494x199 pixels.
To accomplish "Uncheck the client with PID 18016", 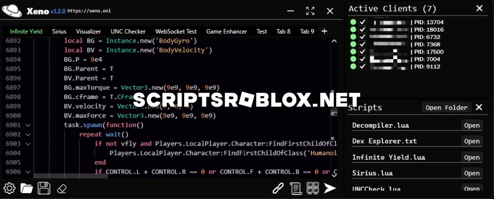I will click(362, 30).
